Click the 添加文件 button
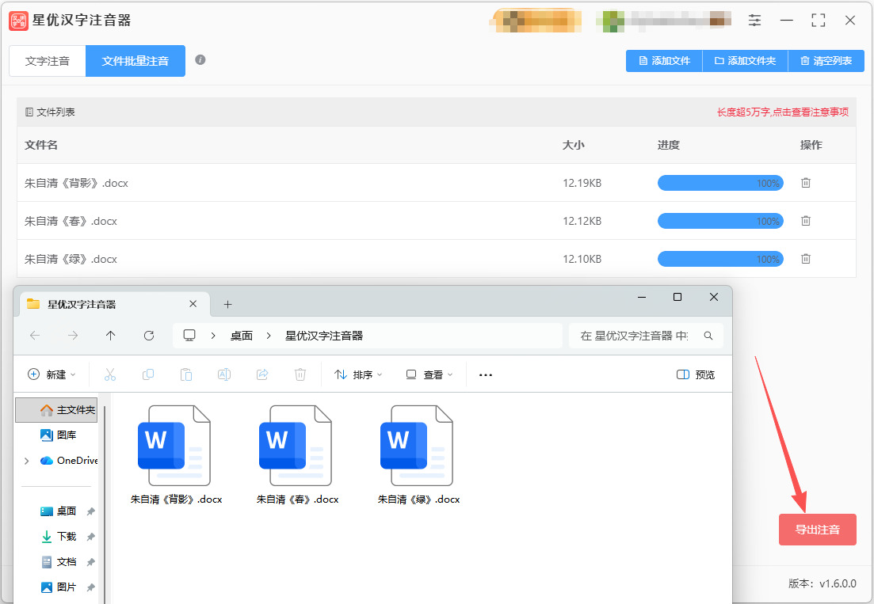Screen dimensions: 874x604 665,61
